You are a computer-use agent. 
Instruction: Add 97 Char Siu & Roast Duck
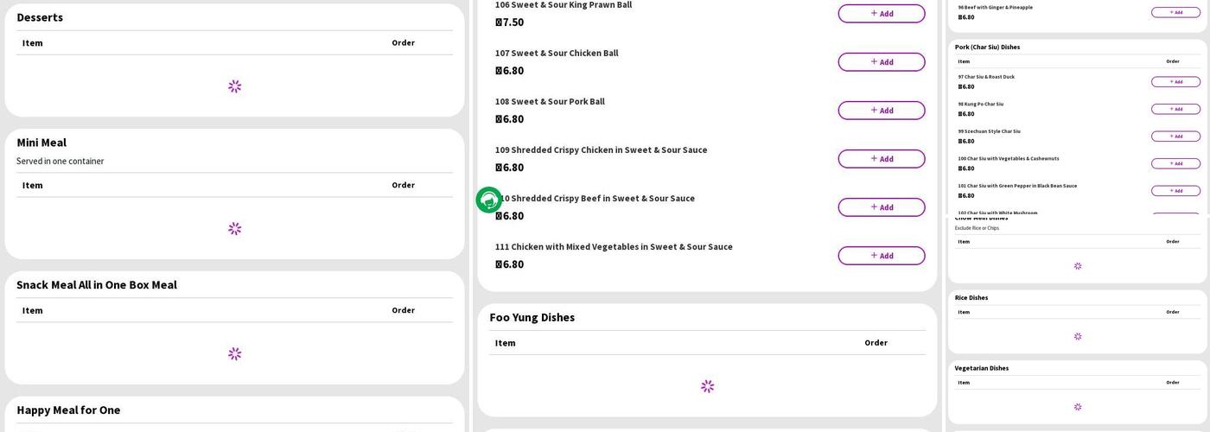click(x=1175, y=82)
